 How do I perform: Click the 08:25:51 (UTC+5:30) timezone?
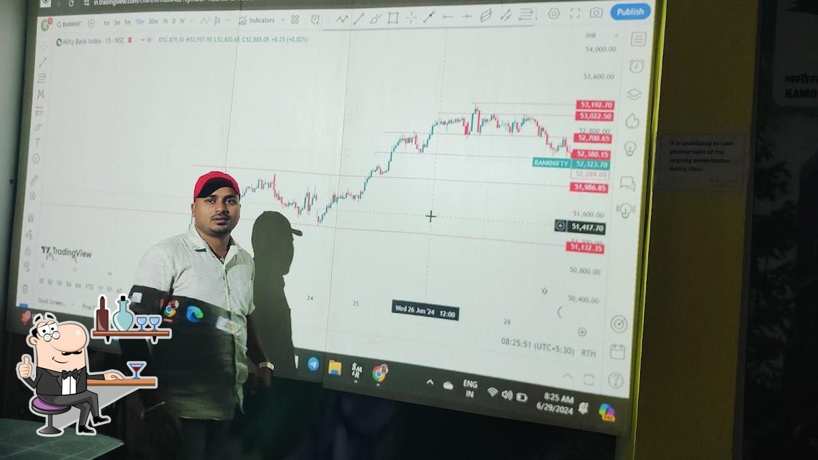(538, 345)
